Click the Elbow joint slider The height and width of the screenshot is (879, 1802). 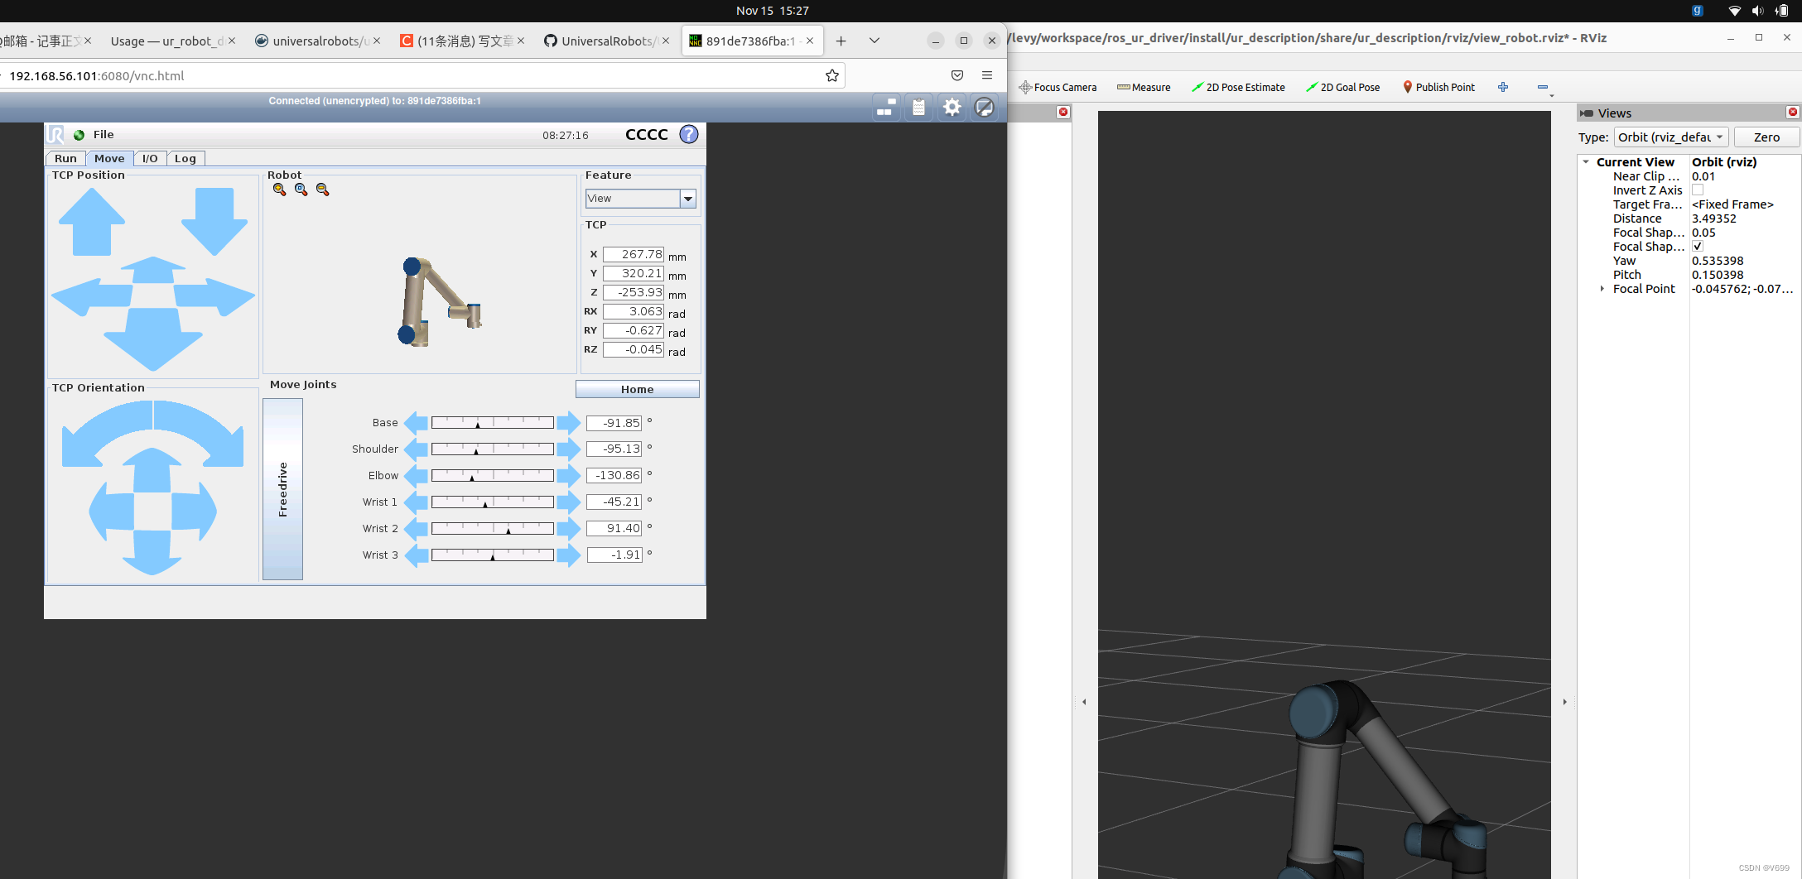(x=493, y=476)
